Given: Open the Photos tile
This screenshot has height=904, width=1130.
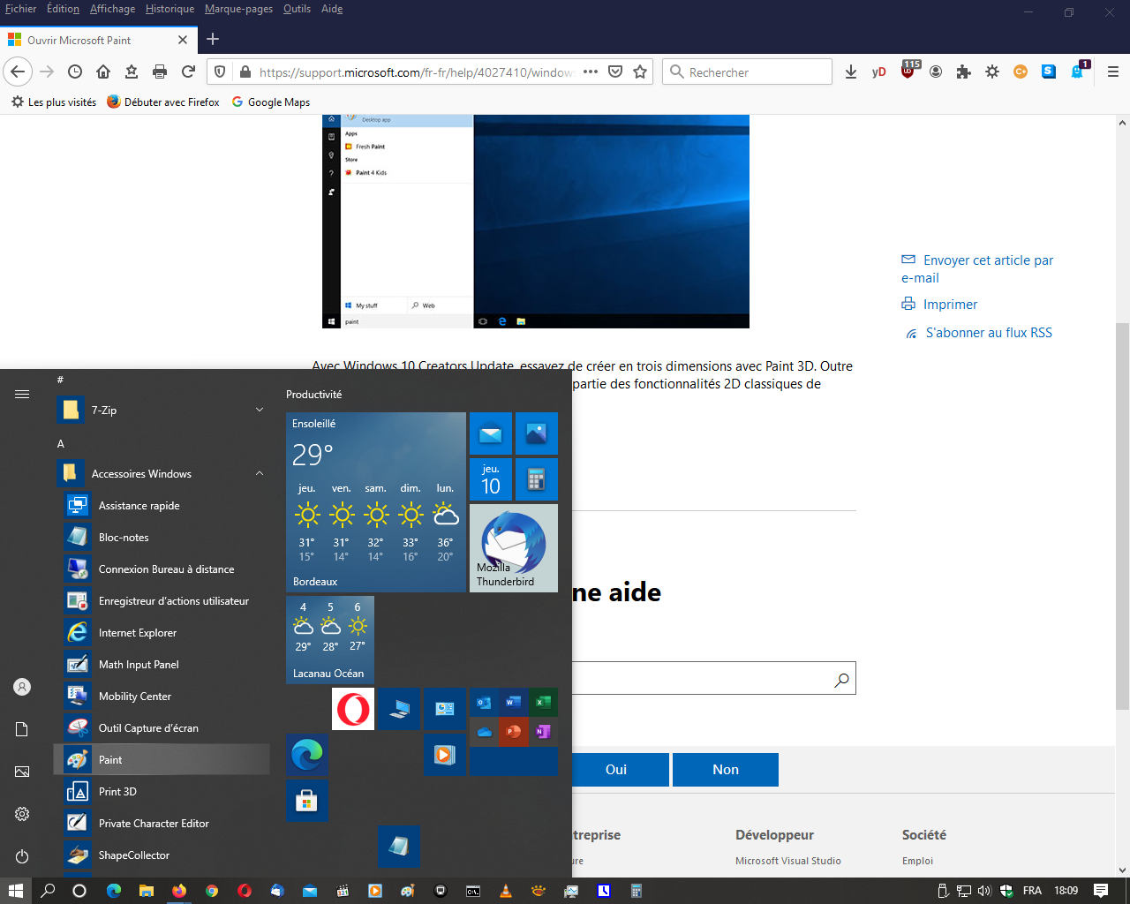Looking at the screenshot, I should pyautogui.click(x=537, y=433).
